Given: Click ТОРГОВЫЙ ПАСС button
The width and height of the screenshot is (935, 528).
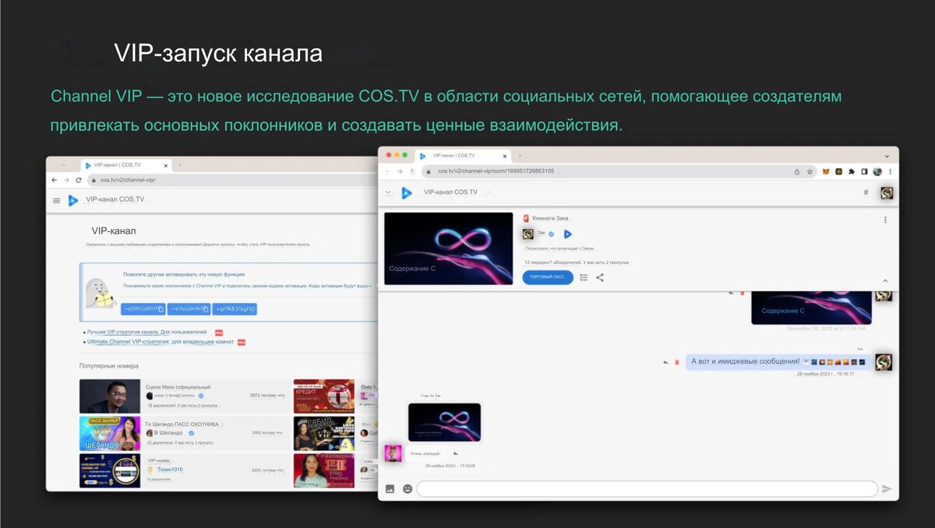Looking at the screenshot, I should pos(548,277).
